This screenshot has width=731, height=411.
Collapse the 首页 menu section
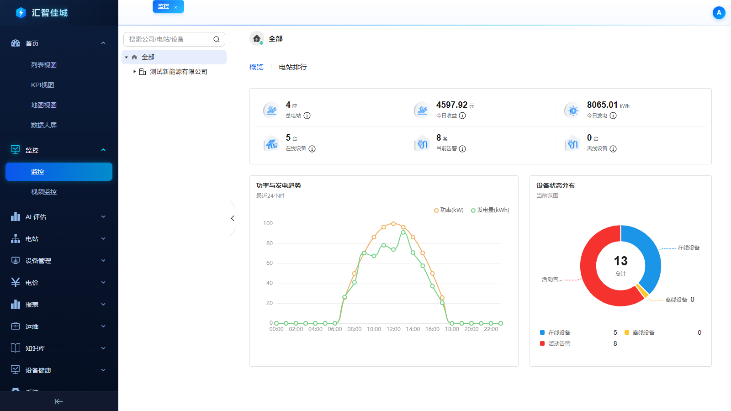(103, 43)
